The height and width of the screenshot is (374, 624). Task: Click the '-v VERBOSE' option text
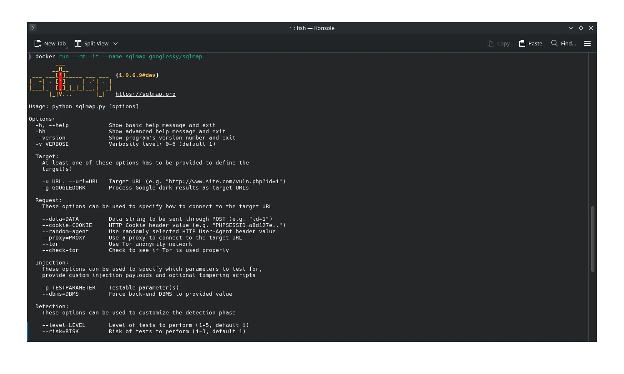click(x=52, y=144)
